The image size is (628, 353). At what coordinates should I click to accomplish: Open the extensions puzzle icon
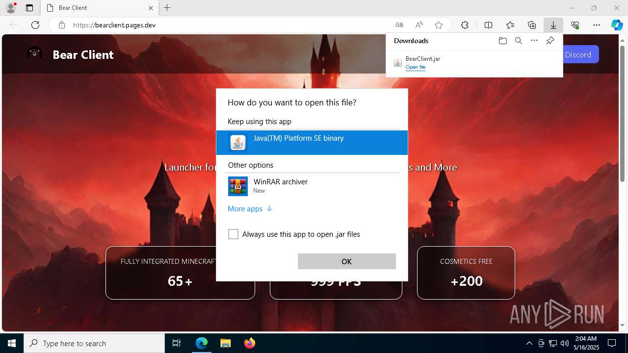pyautogui.click(x=465, y=25)
